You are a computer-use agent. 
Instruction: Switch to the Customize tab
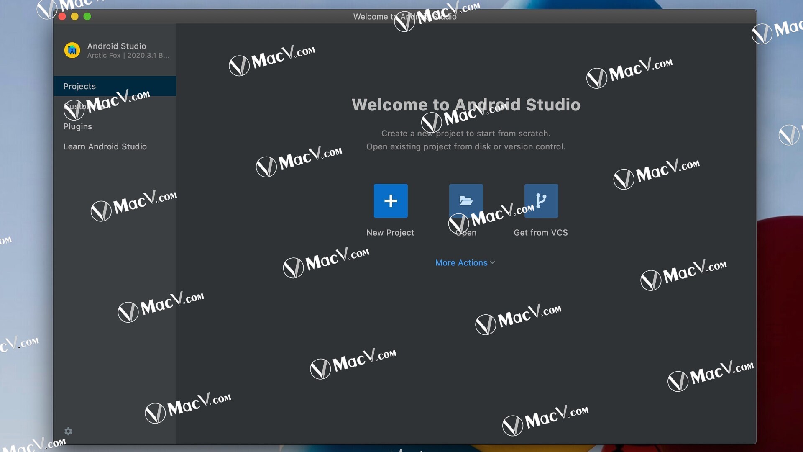pos(115,106)
